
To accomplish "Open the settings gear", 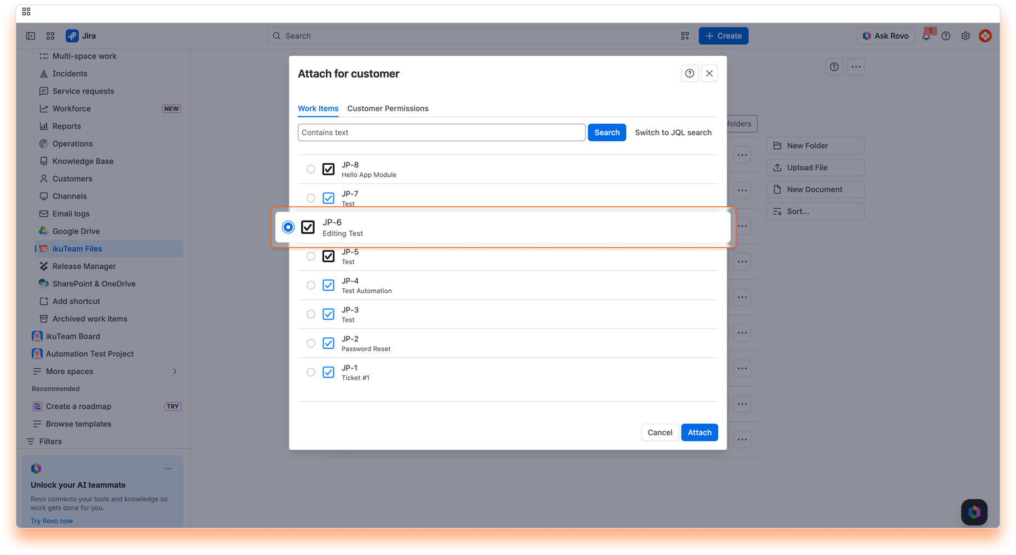I will click(x=966, y=36).
